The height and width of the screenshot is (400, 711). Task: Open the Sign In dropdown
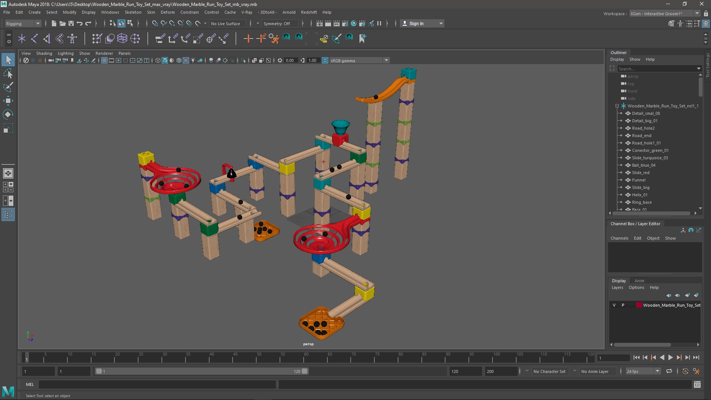pyautogui.click(x=422, y=23)
